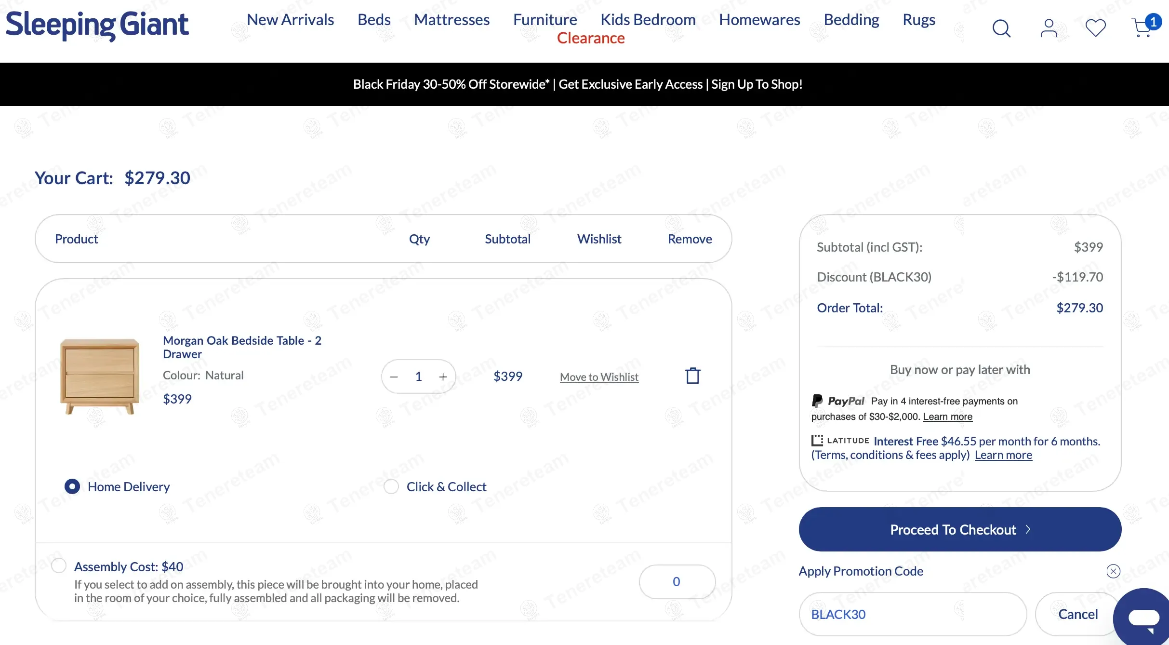This screenshot has height=645, width=1169.
Task: Cancel the promotion code
Action: [1078, 614]
